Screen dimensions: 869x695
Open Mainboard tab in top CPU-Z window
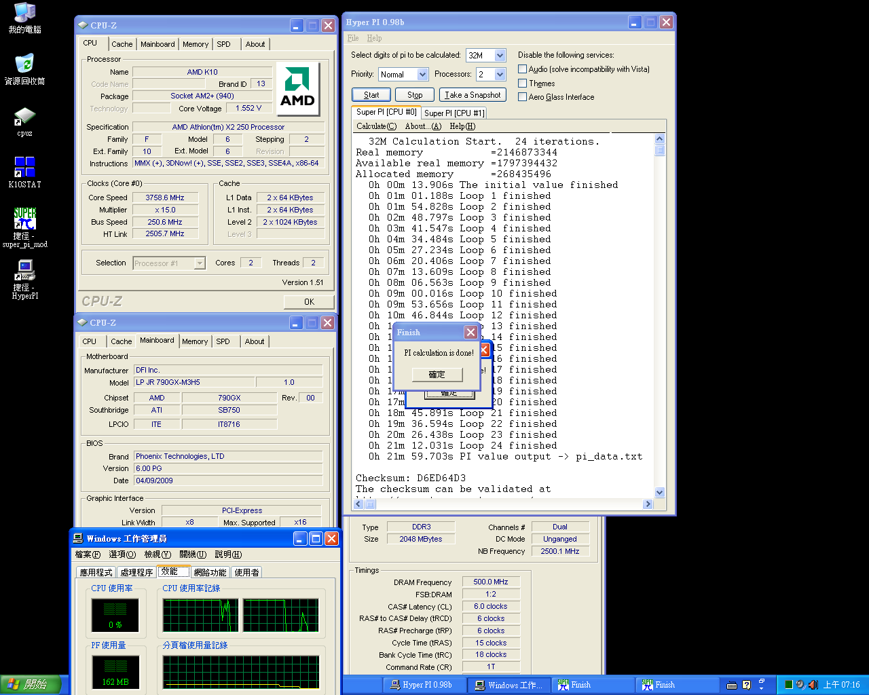[x=158, y=44]
